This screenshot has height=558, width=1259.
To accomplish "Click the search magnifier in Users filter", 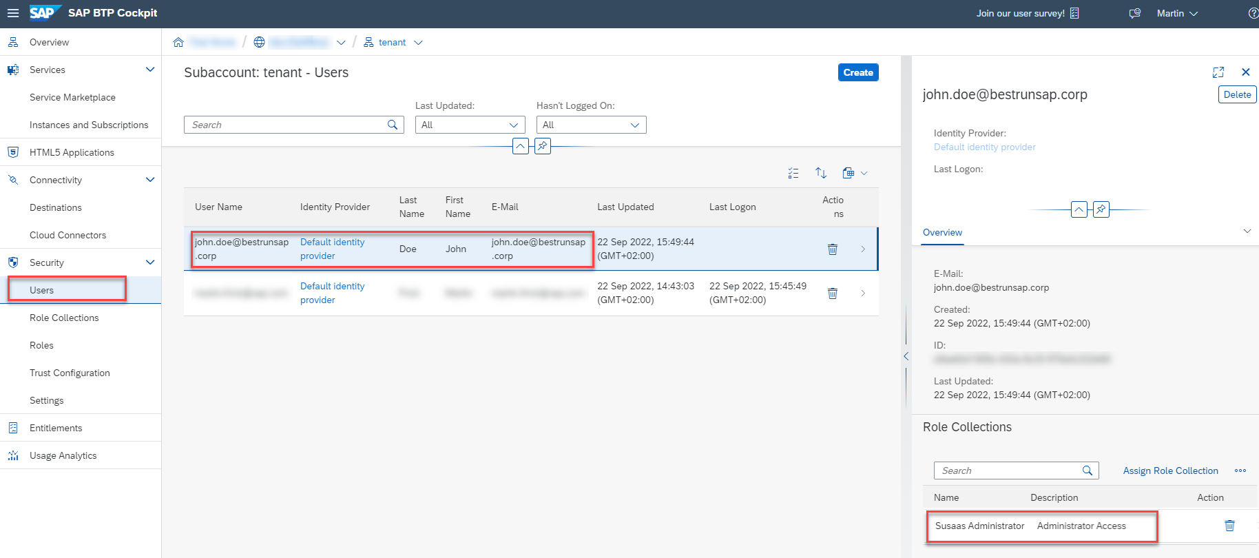I will (393, 125).
